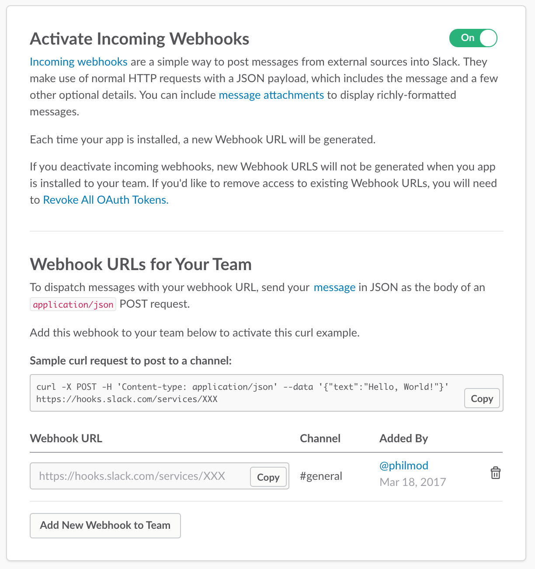
Task: Copy the webhook URL for #general
Action: [x=268, y=477]
